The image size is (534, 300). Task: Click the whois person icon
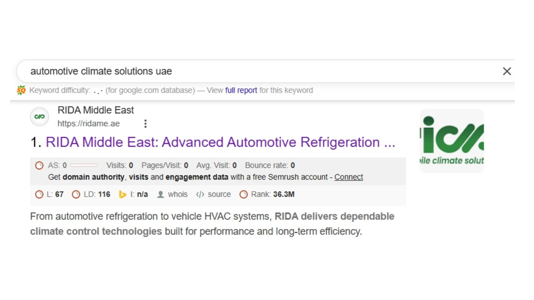pyautogui.click(x=161, y=195)
